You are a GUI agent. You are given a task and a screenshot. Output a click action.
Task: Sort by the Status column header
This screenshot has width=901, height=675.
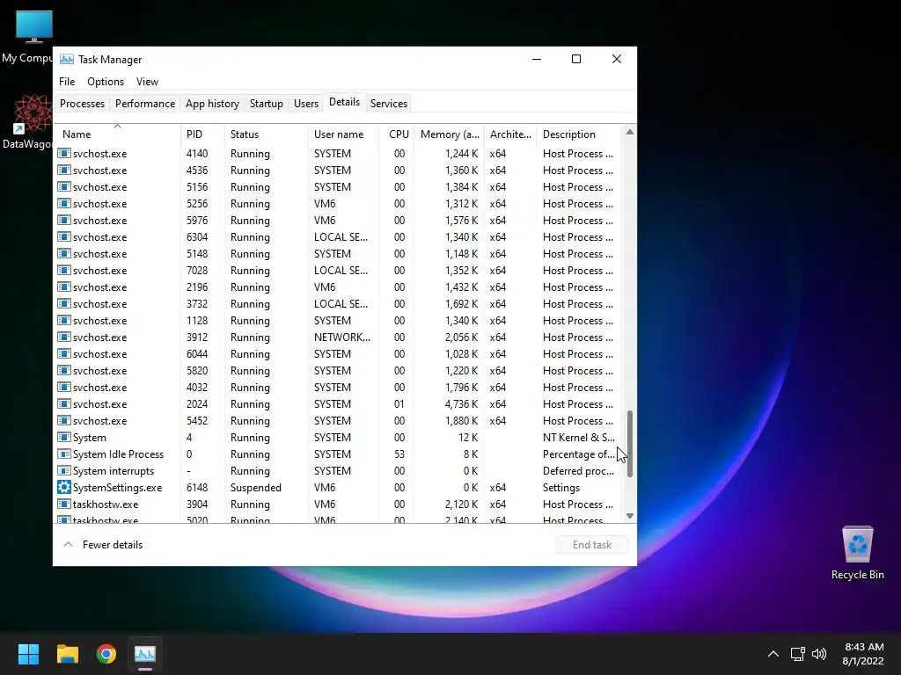(x=266, y=134)
